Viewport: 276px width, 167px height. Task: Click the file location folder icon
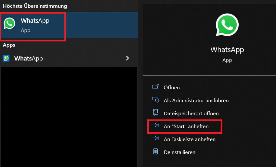coord(156,112)
